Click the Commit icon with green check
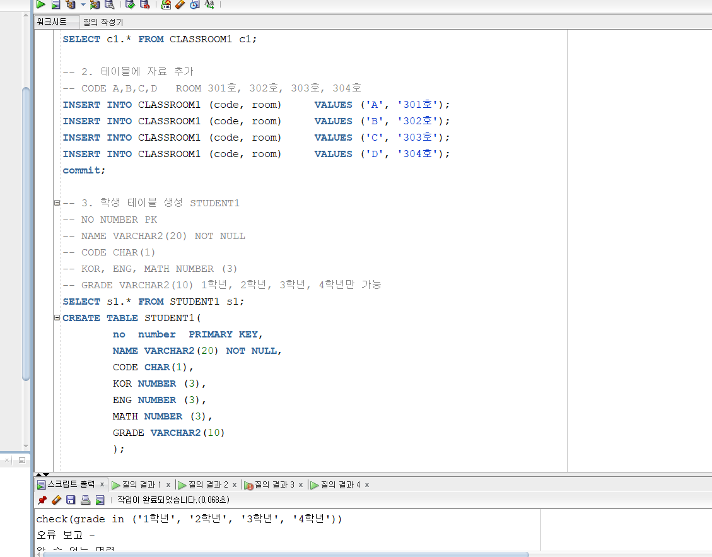This screenshot has width=712, height=557. [130, 4]
